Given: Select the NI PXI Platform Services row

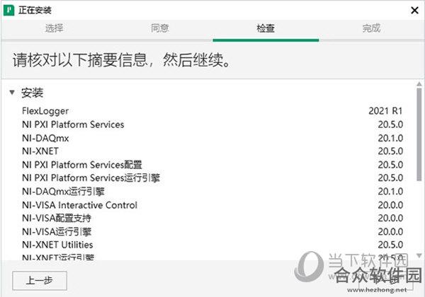Looking at the screenshot, I should 212,124.
